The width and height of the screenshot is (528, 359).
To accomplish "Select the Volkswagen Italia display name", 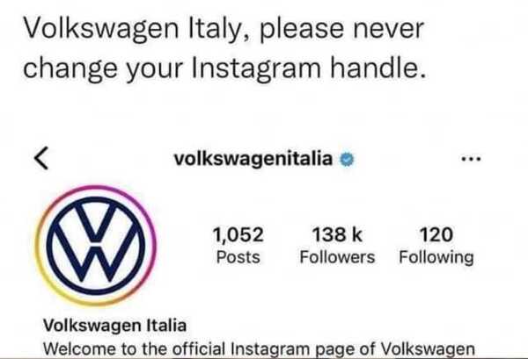I will pyautogui.click(x=114, y=326).
